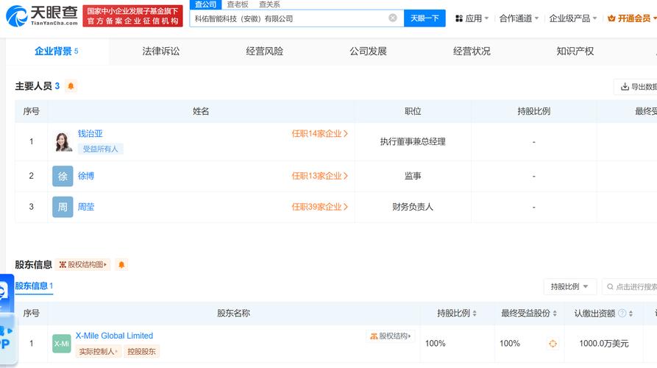Open 钱治亚's profile photo
657x368 pixels.
(63, 141)
